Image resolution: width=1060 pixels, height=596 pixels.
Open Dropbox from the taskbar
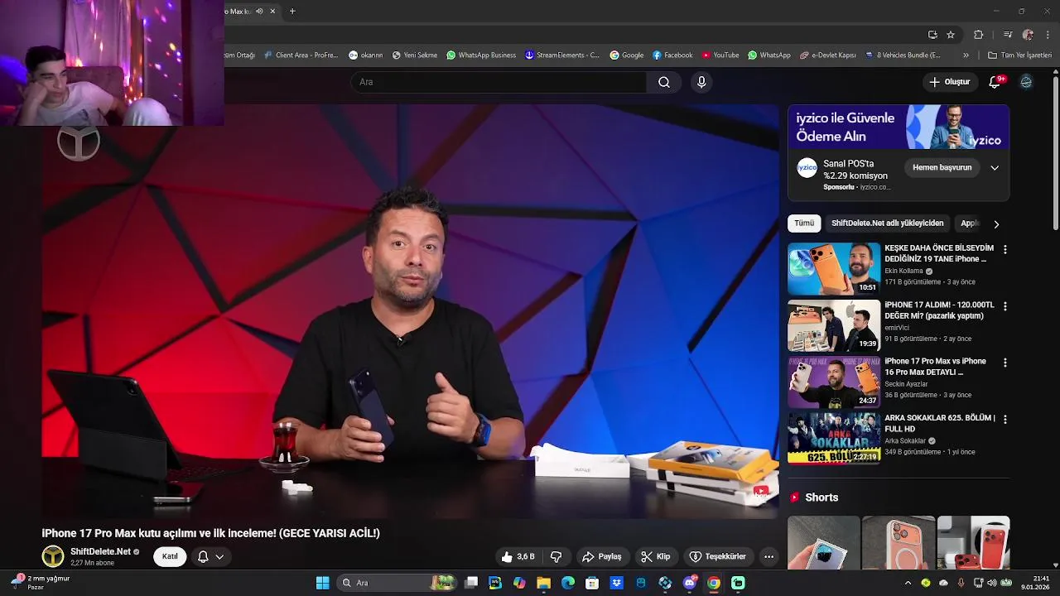616,583
